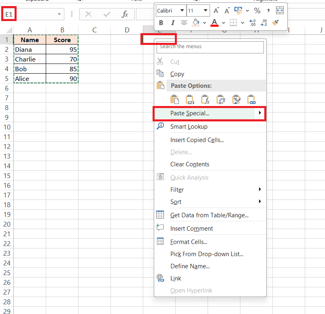Click the Accounting Number Format icon
This screenshot has width=325, height=314.
(238, 11)
